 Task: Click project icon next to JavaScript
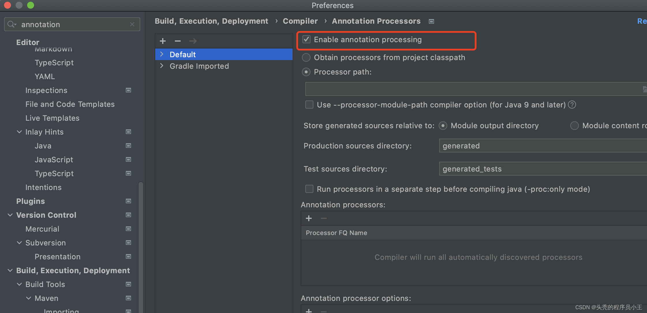(128, 159)
